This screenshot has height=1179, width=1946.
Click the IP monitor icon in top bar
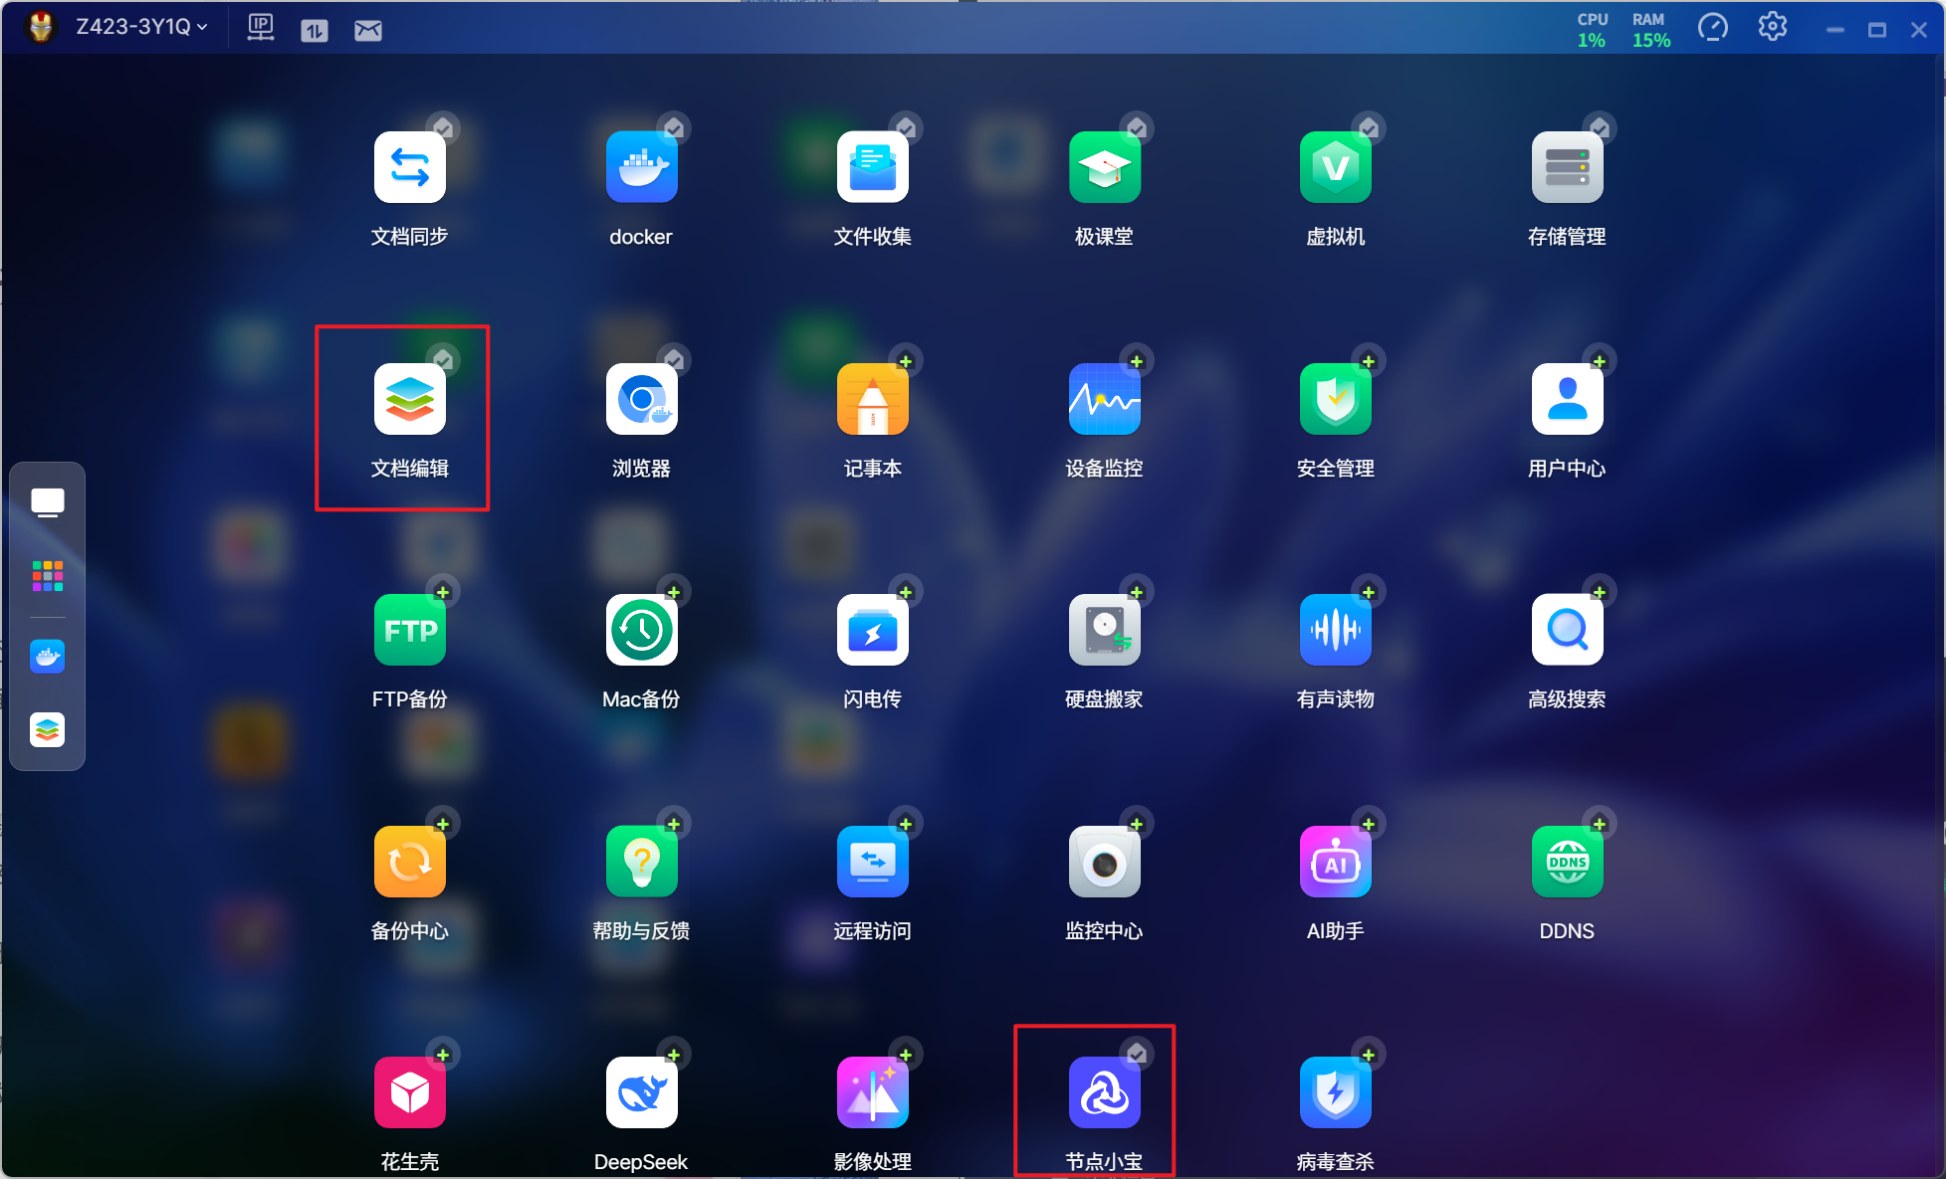[261, 28]
